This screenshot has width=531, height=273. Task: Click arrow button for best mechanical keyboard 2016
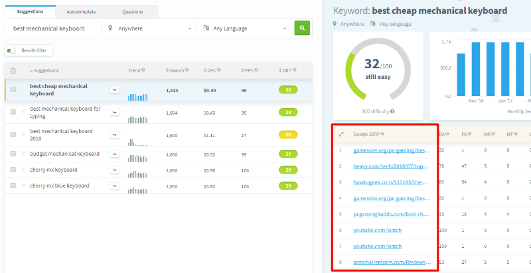[x=114, y=135]
